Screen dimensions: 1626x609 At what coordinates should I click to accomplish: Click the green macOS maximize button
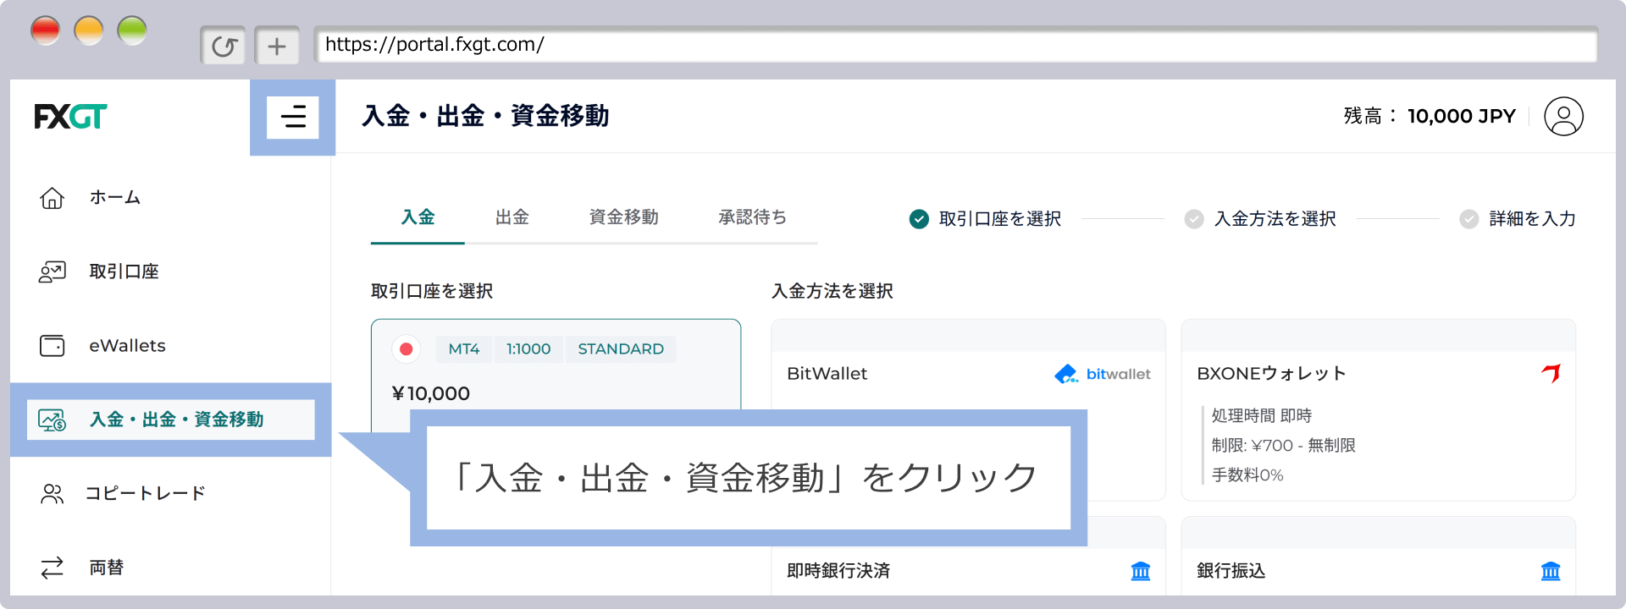(132, 31)
